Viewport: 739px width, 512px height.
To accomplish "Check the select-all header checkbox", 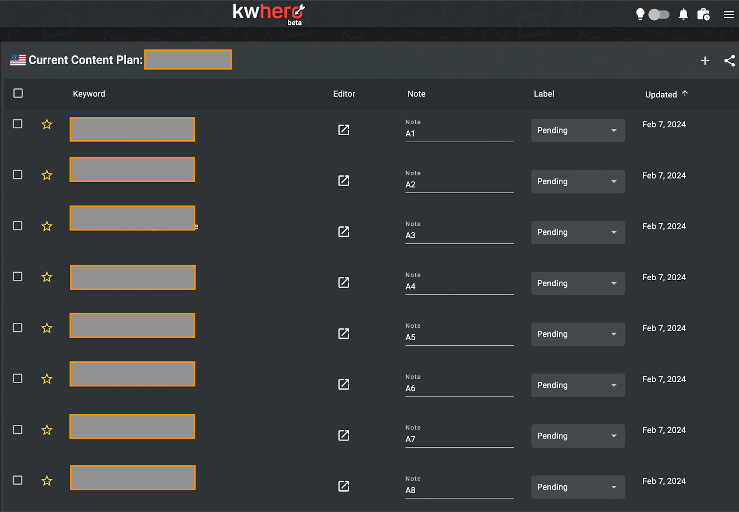I will tap(18, 93).
